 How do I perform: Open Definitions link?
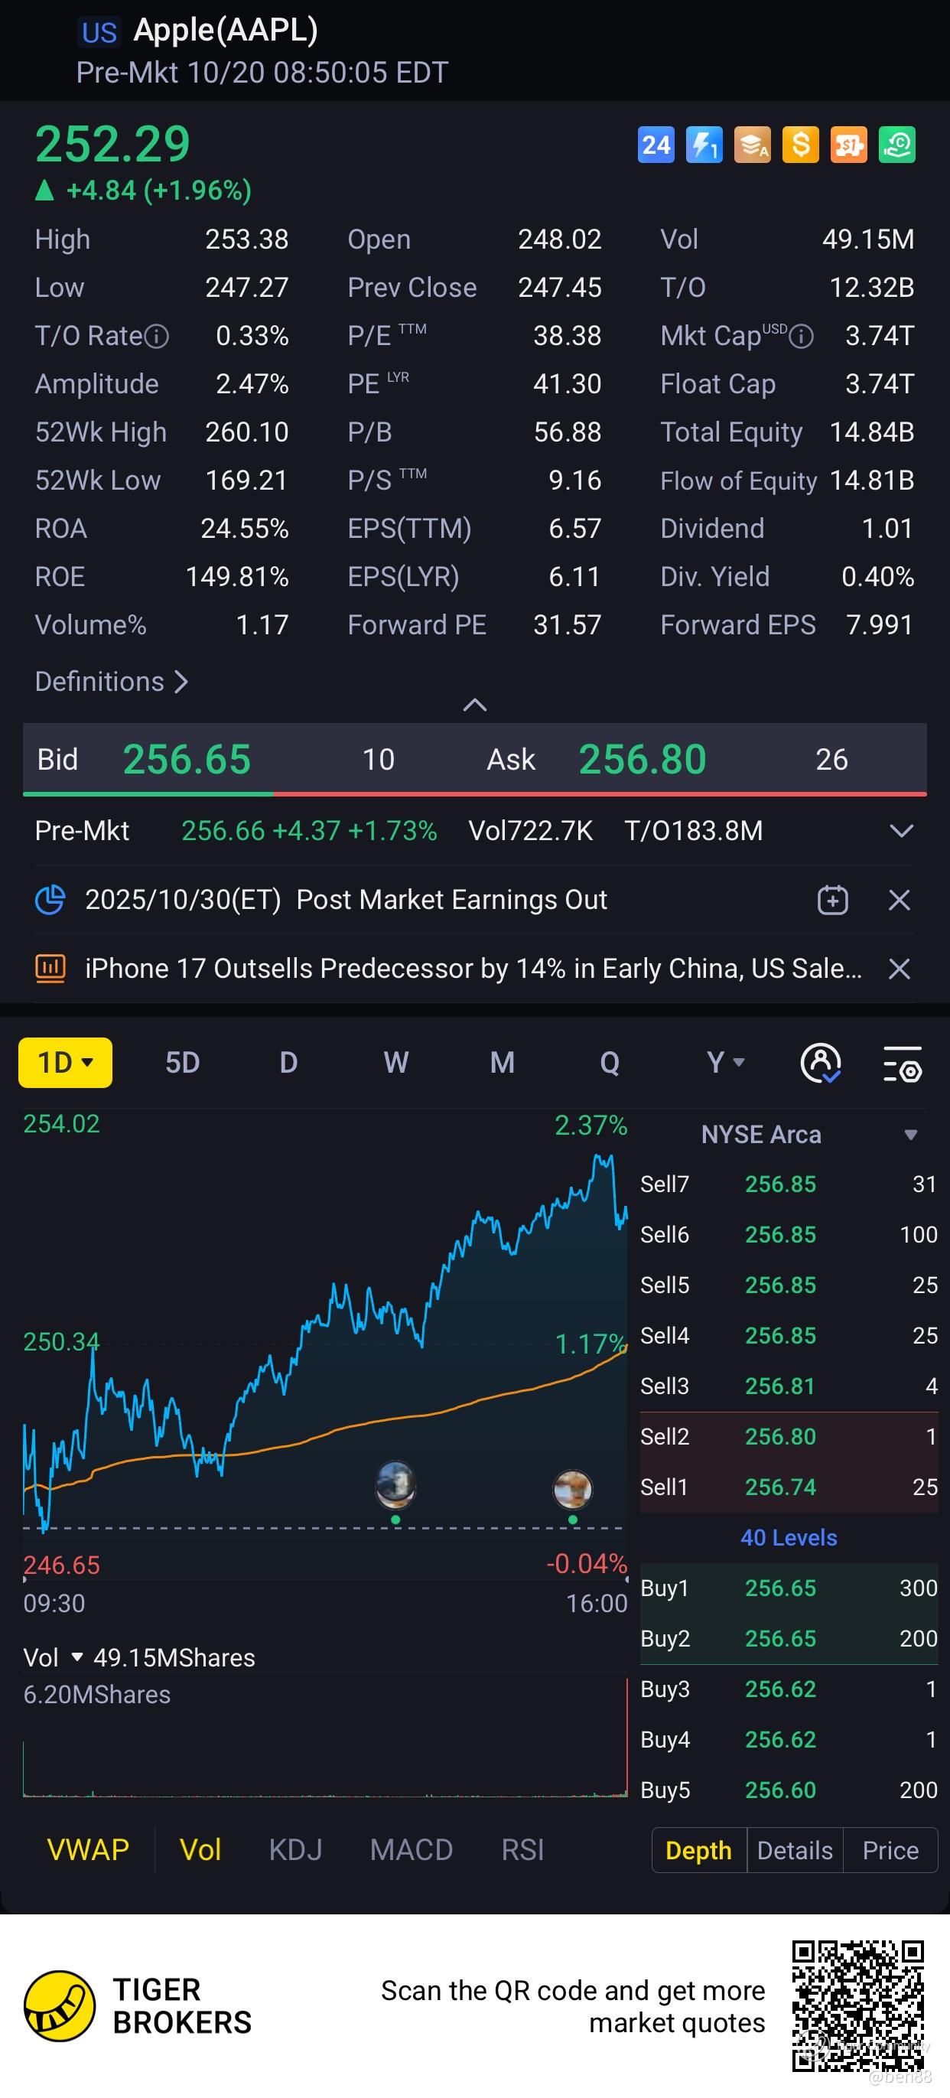(112, 682)
